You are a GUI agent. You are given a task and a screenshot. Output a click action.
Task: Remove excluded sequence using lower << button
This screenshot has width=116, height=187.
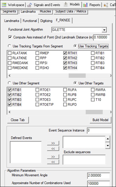click(x=53, y=162)
